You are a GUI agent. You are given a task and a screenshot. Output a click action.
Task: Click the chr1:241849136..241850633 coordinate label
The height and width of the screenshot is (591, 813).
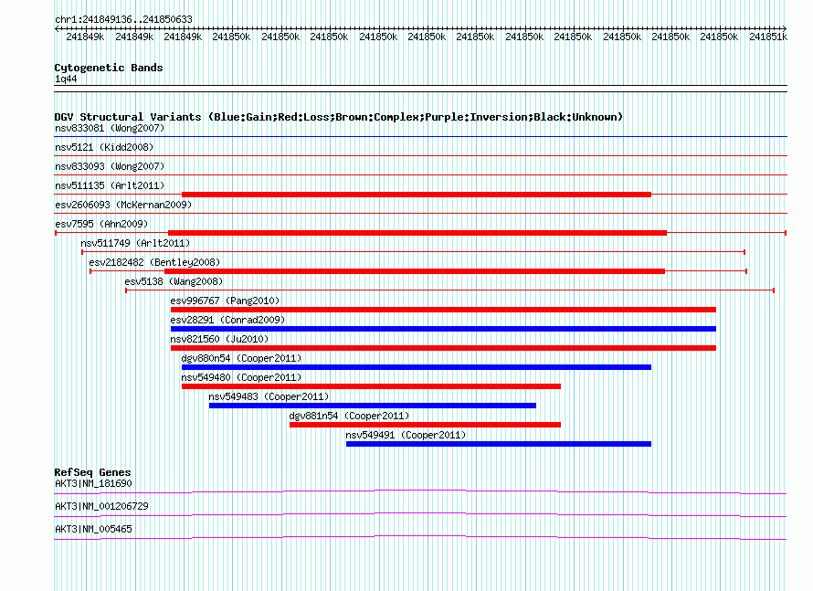coord(123,19)
